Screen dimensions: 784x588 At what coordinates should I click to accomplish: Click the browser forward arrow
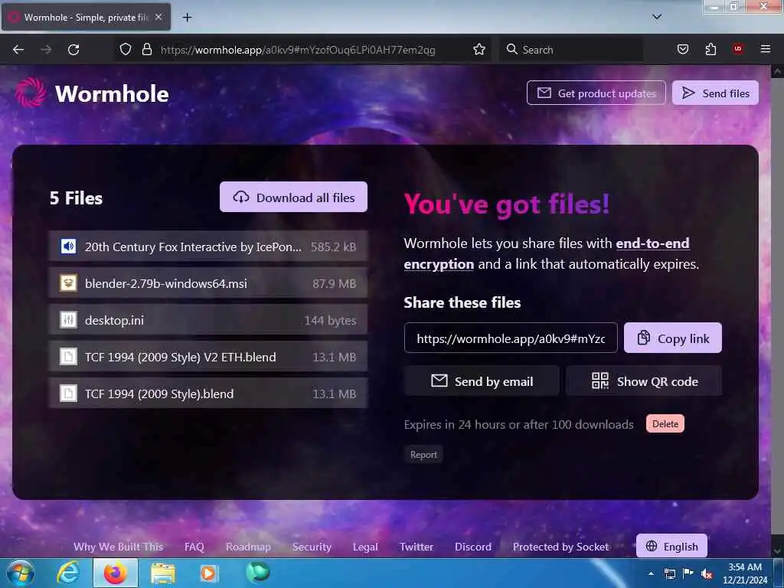pyautogui.click(x=46, y=50)
